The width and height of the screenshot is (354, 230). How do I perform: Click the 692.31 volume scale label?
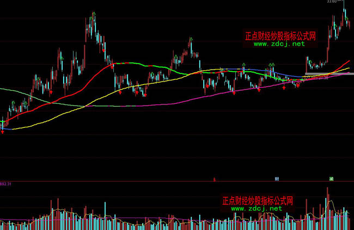pyautogui.click(x=6, y=184)
